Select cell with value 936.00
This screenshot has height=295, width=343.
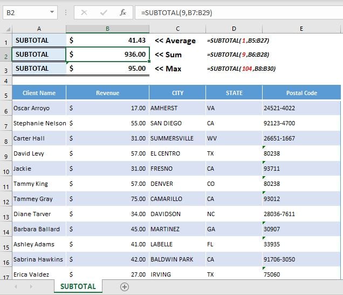[107, 54]
